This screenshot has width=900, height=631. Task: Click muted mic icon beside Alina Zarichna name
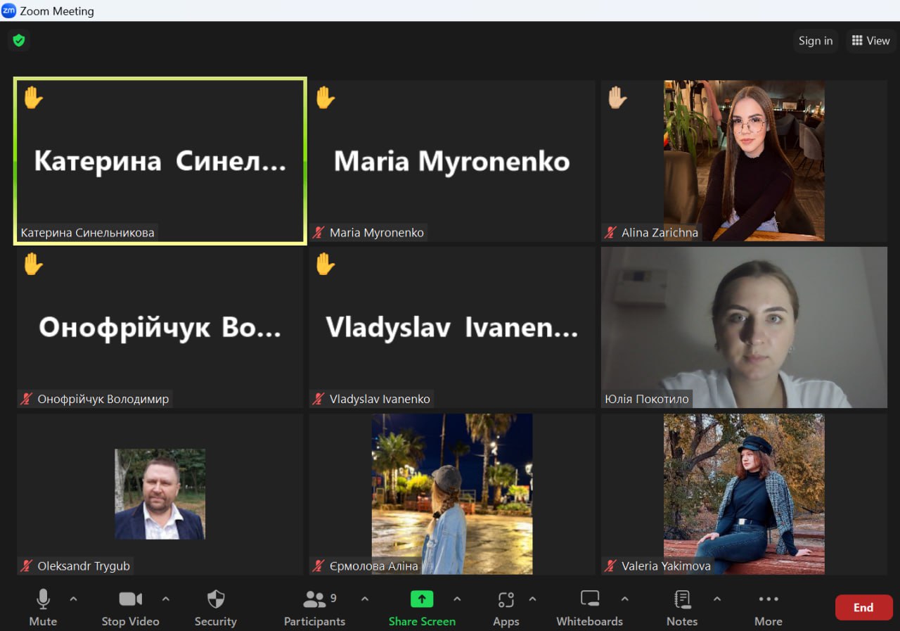click(x=611, y=232)
